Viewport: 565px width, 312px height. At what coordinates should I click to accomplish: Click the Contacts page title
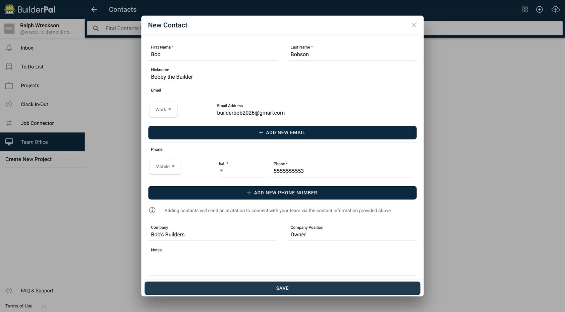[123, 9]
